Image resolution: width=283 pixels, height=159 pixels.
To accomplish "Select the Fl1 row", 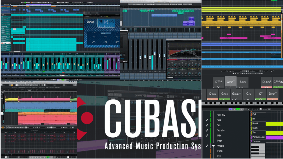I will click(x=219, y=156).
